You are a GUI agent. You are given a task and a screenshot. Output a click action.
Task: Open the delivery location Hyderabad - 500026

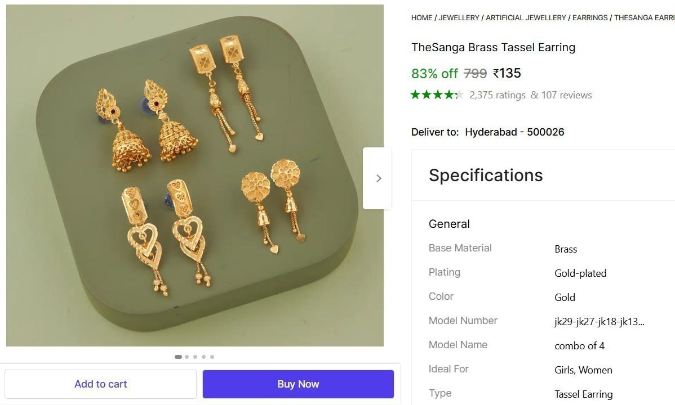click(x=514, y=132)
